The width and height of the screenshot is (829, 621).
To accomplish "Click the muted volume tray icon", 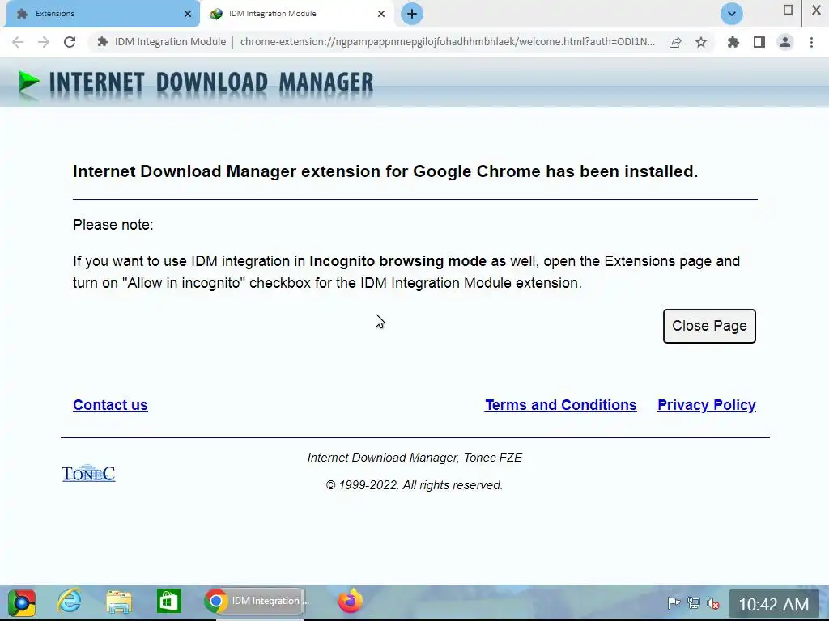I will coord(712,603).
